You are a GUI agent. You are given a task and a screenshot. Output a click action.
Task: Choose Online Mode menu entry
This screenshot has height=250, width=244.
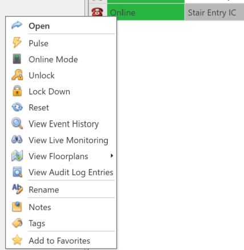[61, 59]
